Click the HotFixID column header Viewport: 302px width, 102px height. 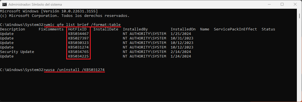(x=78, y=29)
